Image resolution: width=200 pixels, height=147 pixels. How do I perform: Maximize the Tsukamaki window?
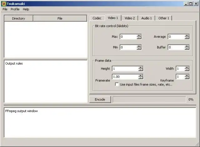click(191, 4)
